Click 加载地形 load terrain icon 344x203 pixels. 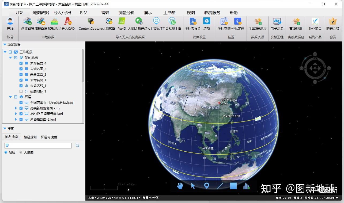pos(54,21)
